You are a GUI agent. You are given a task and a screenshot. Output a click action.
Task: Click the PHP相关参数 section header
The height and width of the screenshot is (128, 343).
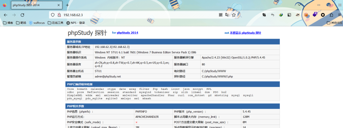[x=173, y=106]
